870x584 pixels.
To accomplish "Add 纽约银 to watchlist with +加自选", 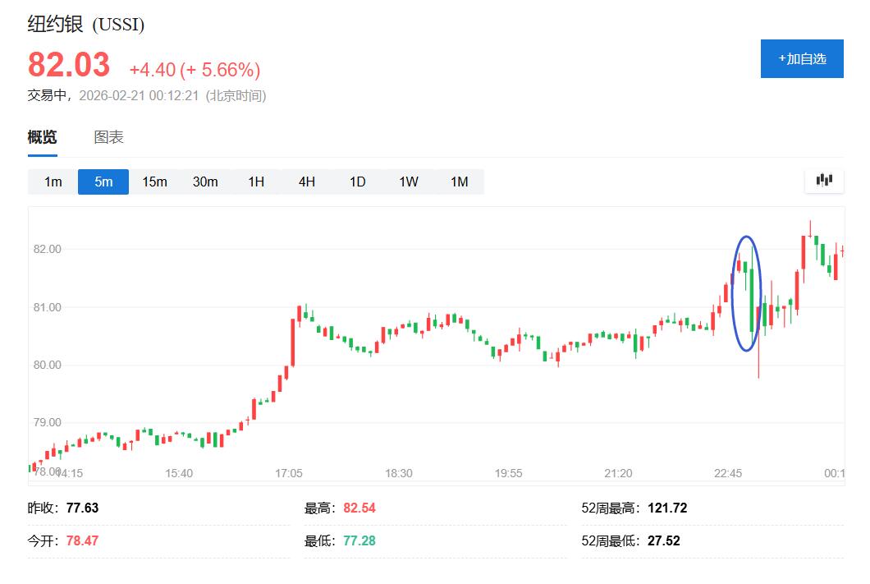I will pos(802,59).
